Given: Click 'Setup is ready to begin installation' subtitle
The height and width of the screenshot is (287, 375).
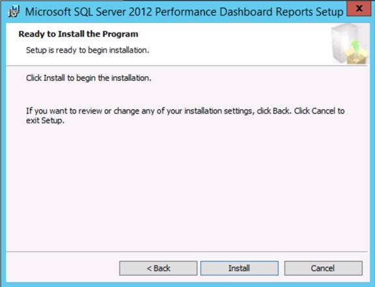Looking at the screenshot, I should point(87,50).
